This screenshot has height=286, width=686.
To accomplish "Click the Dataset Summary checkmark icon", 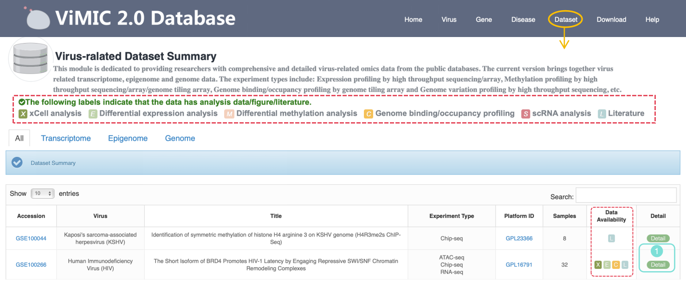I will pyautogui.click(x=17, y=163).
